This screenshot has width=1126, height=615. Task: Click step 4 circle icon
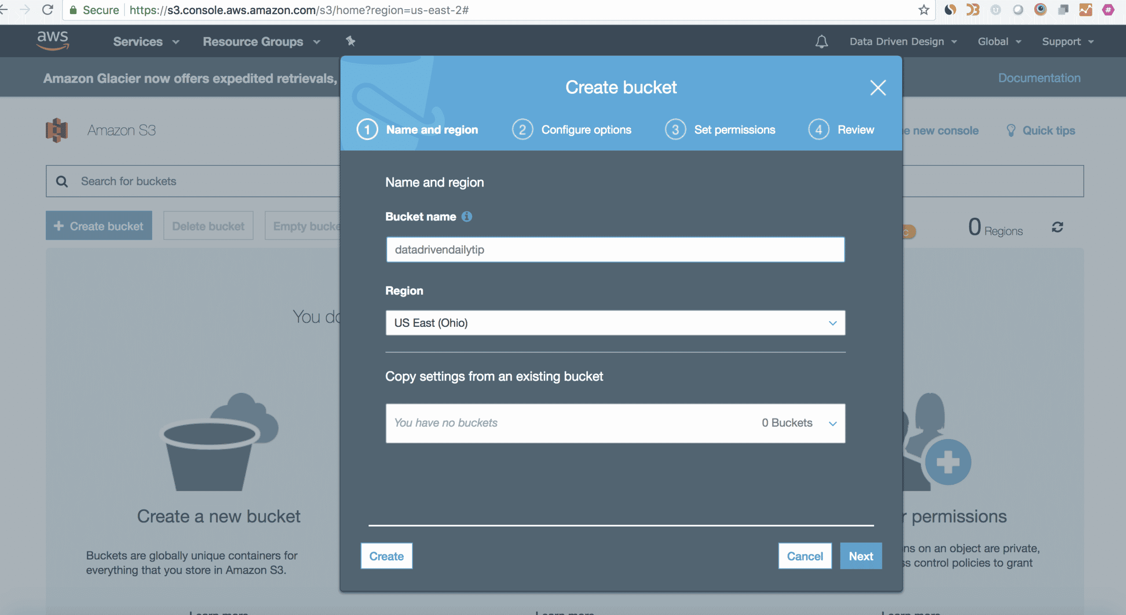tap(819, 129)
